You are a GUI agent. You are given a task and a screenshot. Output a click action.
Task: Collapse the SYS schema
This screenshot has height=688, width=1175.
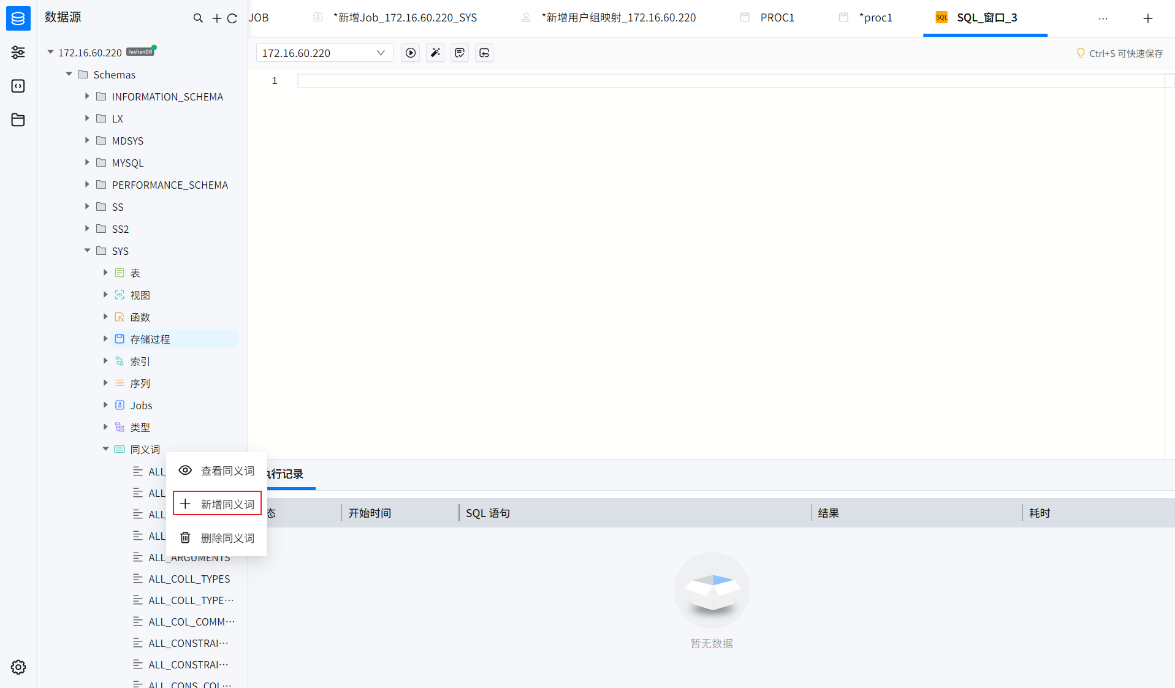(x=87, y=251)
